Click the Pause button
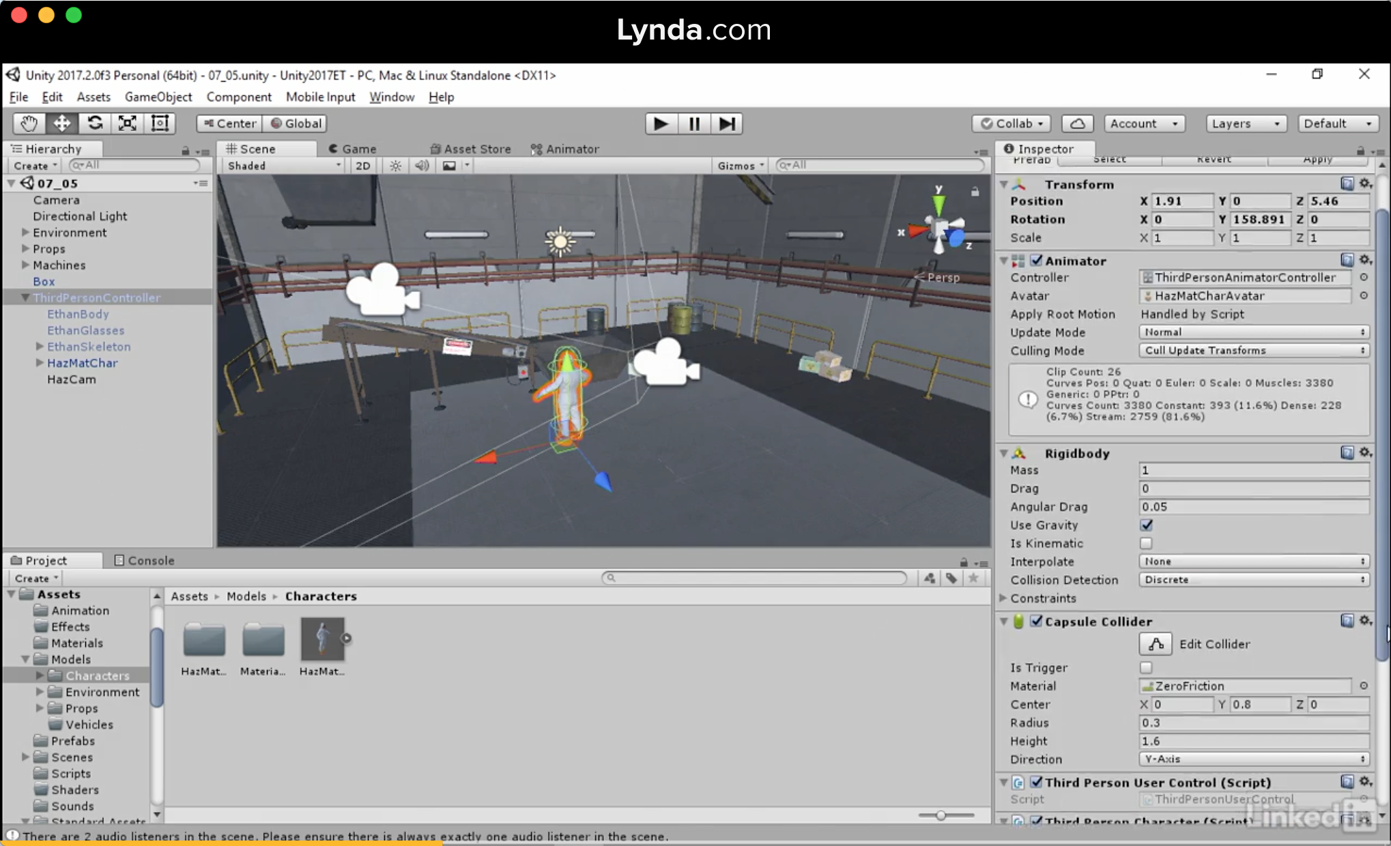Viewport: 1391px width, 846px height. click(x=694, y=123)
